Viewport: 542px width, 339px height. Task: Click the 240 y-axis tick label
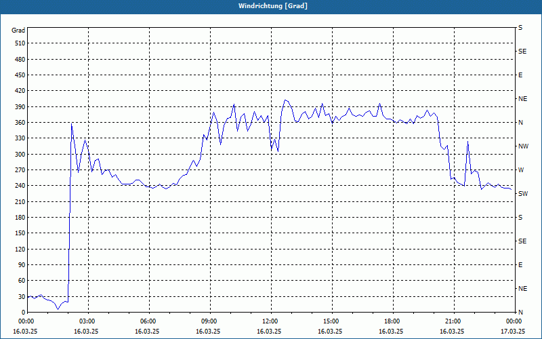[x=20, y=186]
